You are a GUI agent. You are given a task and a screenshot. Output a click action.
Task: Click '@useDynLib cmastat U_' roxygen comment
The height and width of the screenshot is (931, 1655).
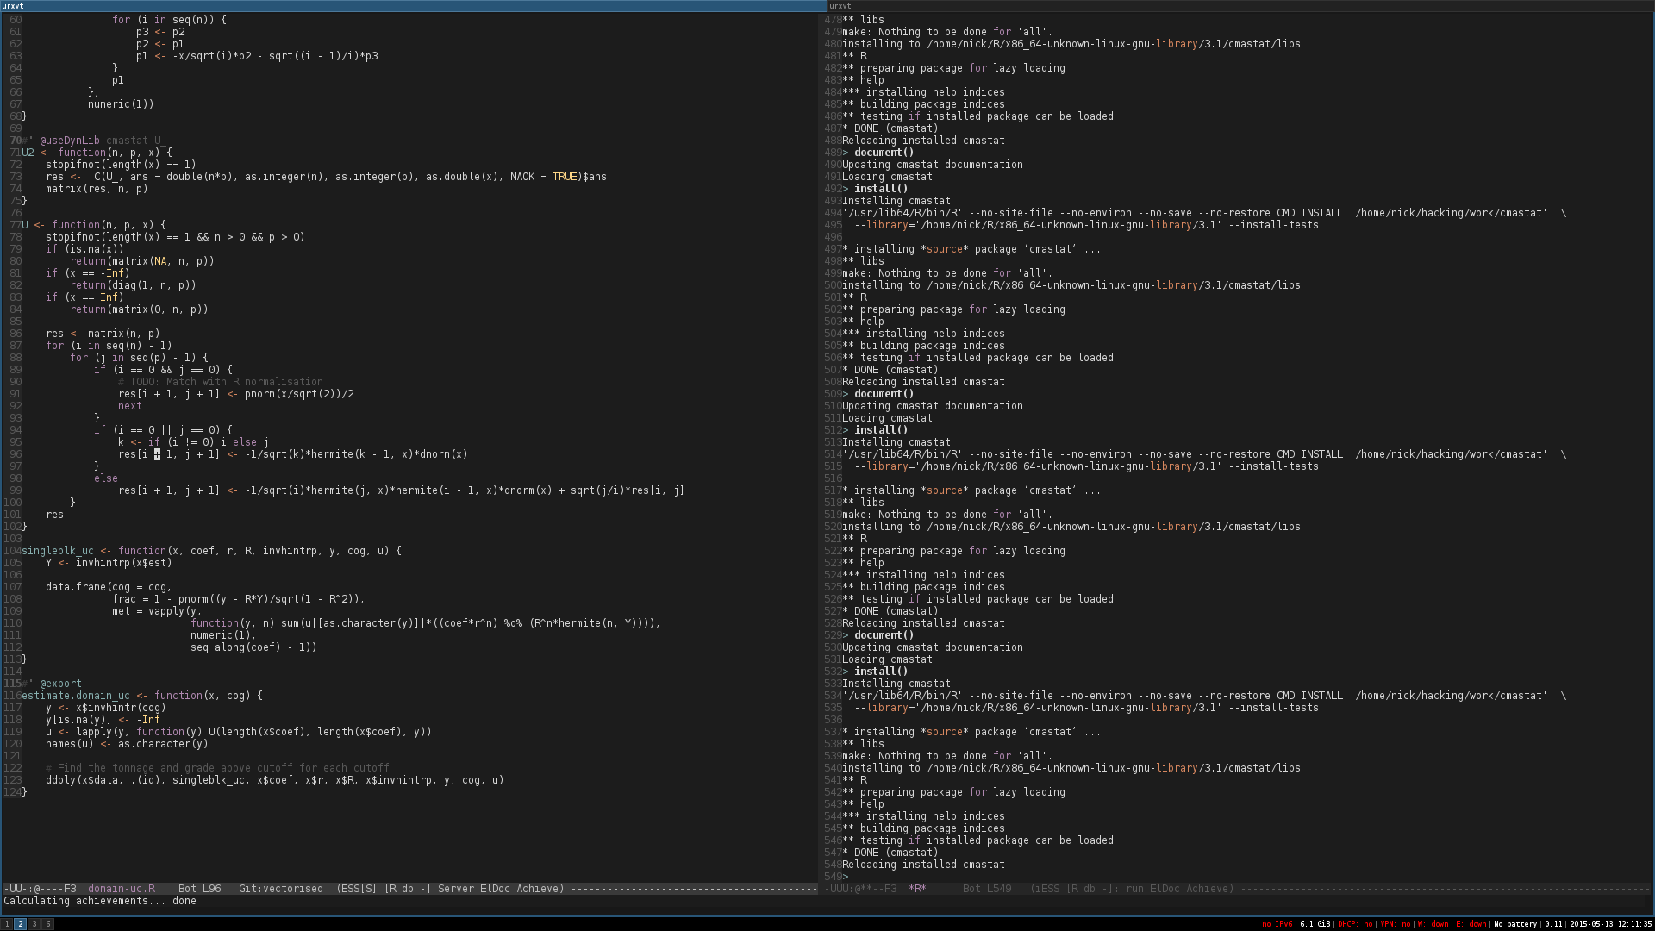click(103, 141)
